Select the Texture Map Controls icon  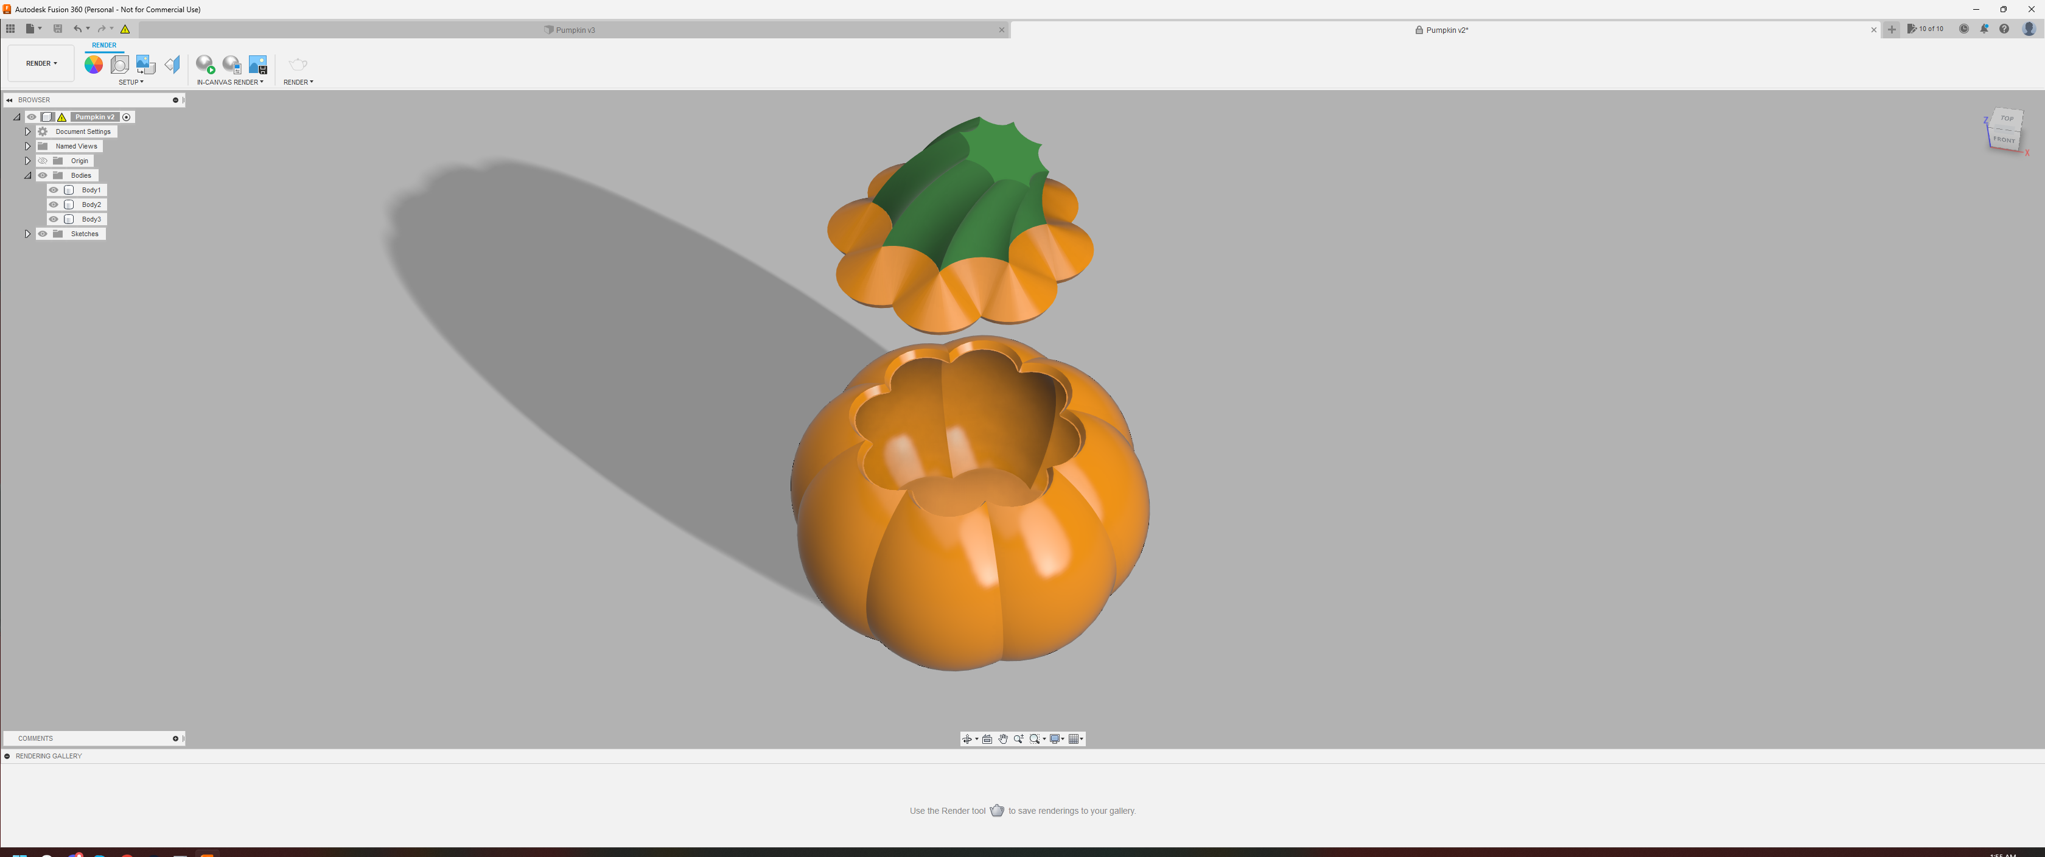172,65
